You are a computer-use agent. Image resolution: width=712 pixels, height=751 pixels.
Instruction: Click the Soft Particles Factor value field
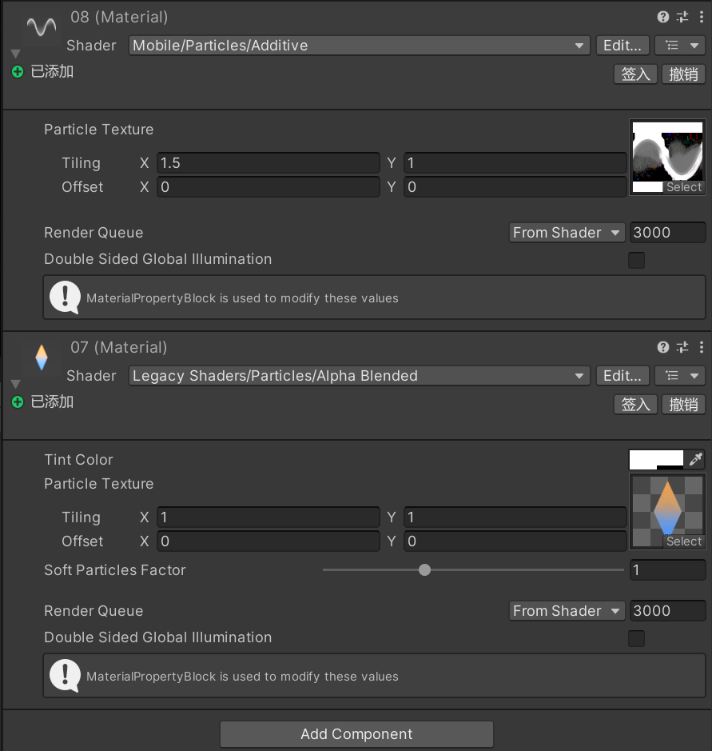coord(667,570)
